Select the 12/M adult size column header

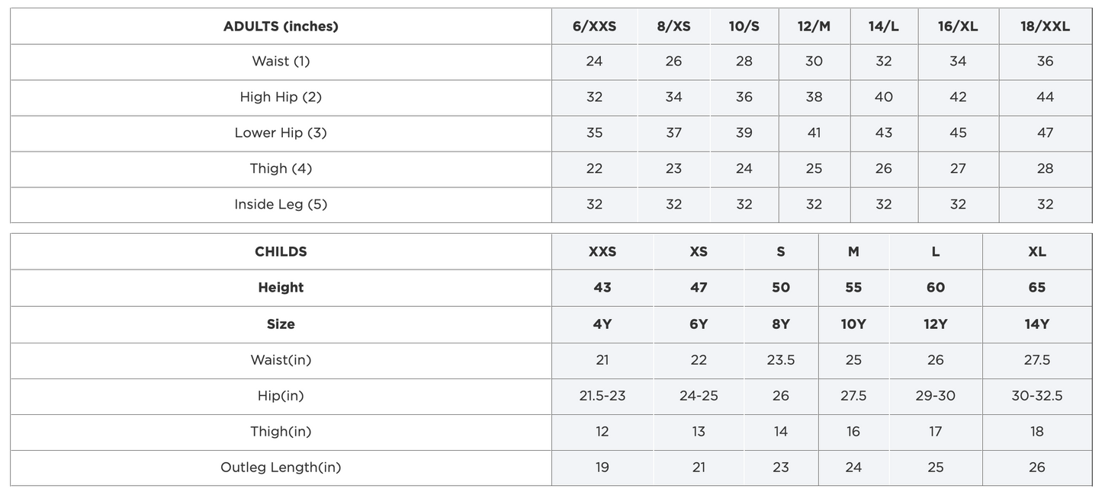point(814,26)
